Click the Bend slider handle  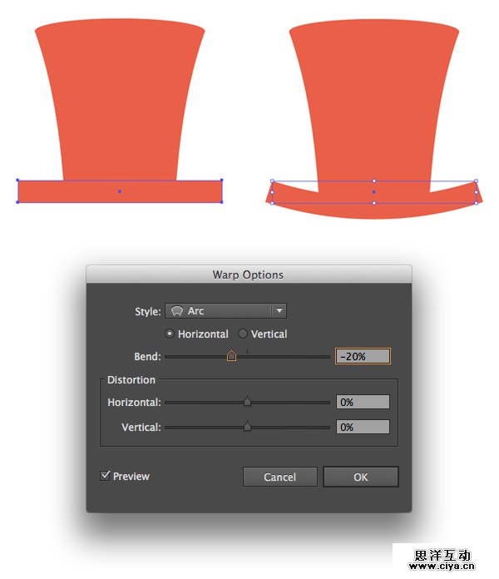[x=231, y=356]
